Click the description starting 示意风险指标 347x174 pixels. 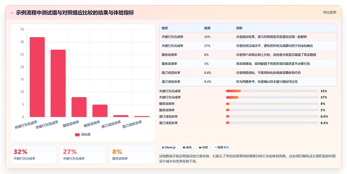point(268,73)
